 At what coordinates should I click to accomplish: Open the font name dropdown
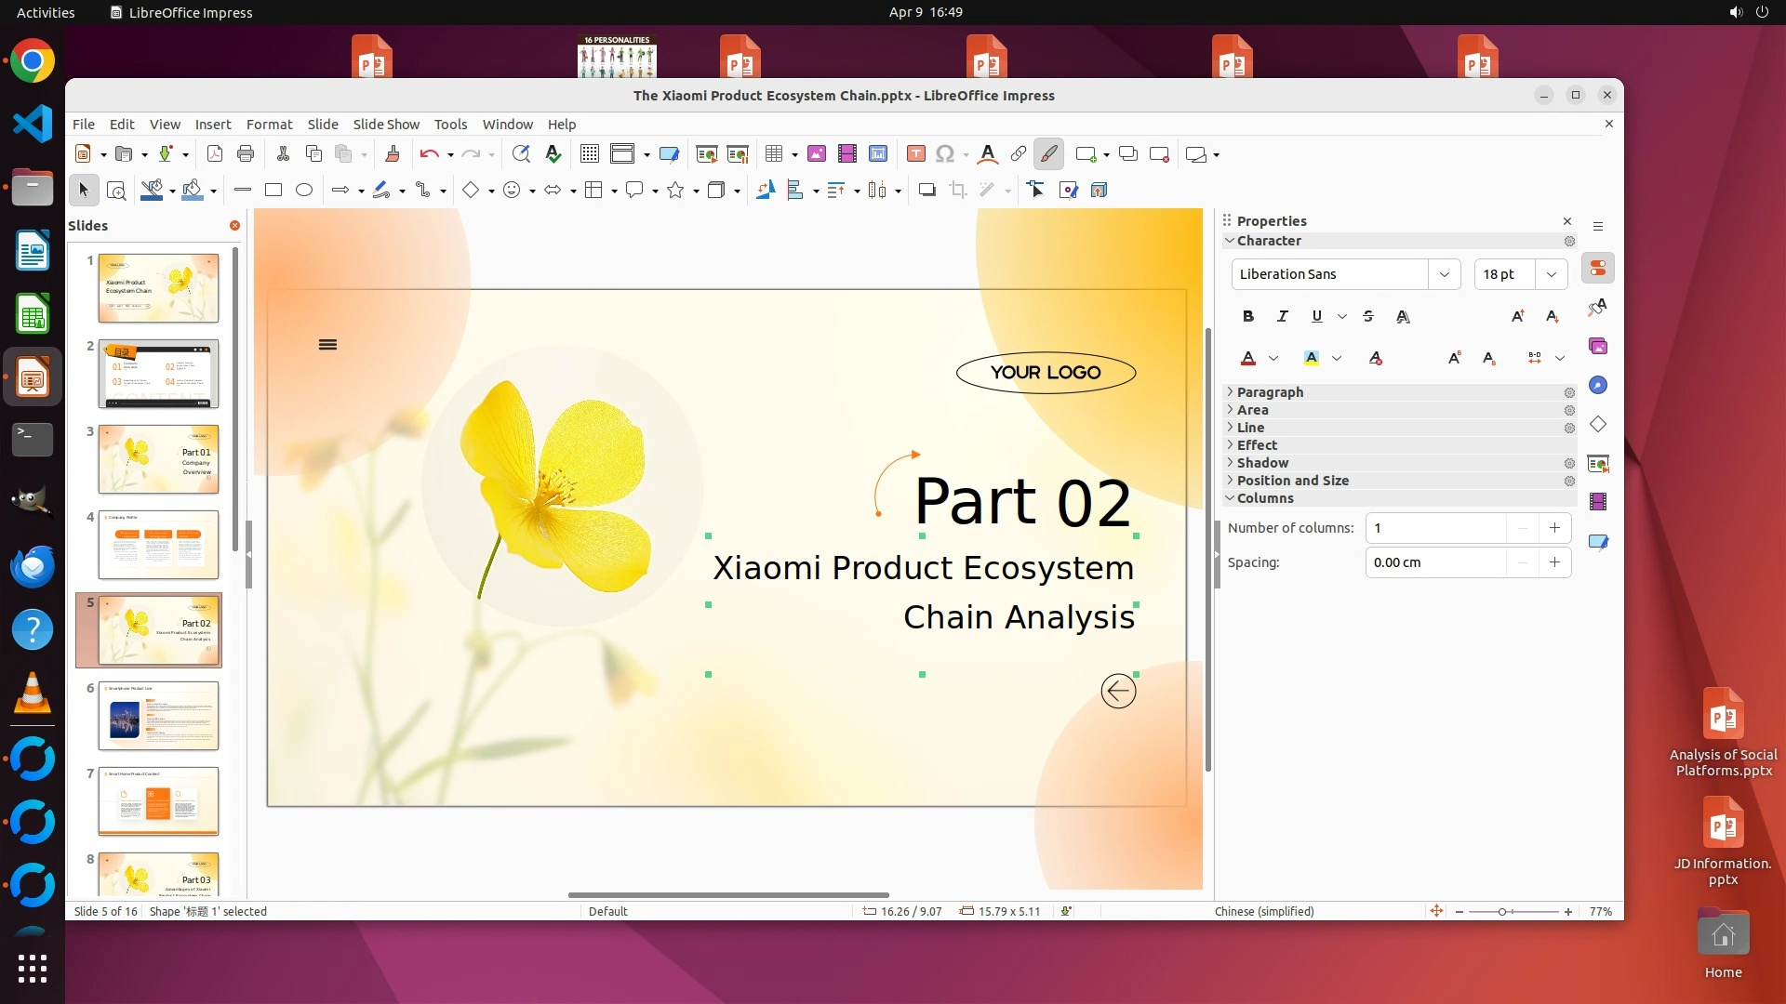coord(1444,274)
